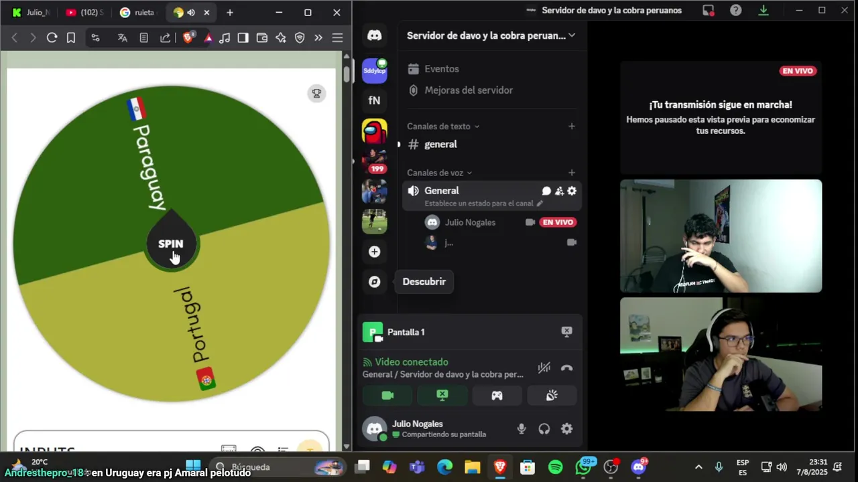Open the Brave main hamburger menu

click(x=338, y=37)
